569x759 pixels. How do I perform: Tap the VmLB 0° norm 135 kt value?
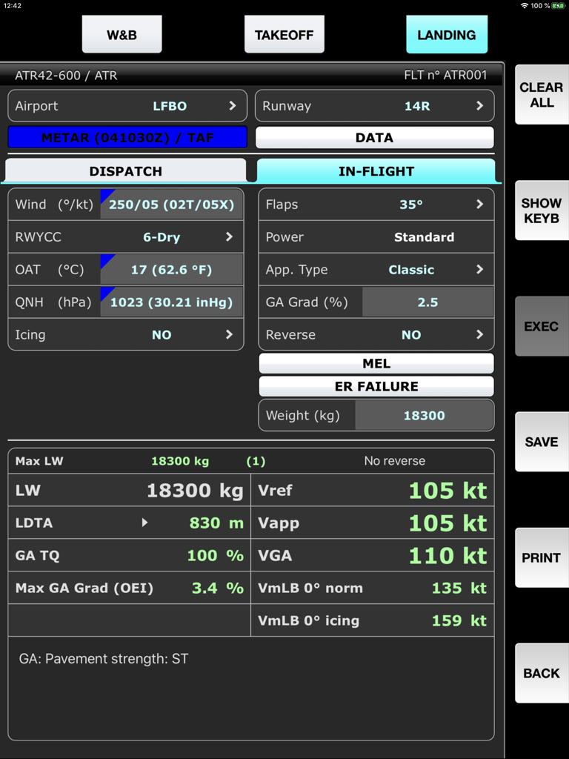459,588
